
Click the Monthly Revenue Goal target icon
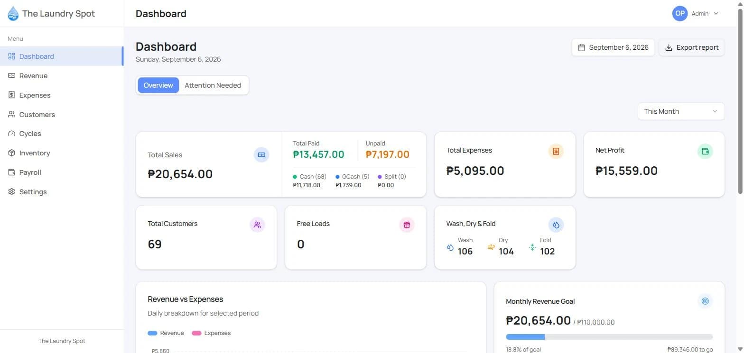[705, 301]
